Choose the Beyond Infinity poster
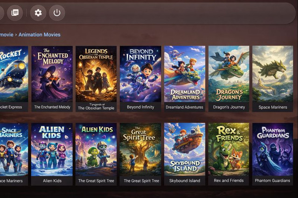The width and height of the screenshot is (298, 198). (x=140, y=74)
